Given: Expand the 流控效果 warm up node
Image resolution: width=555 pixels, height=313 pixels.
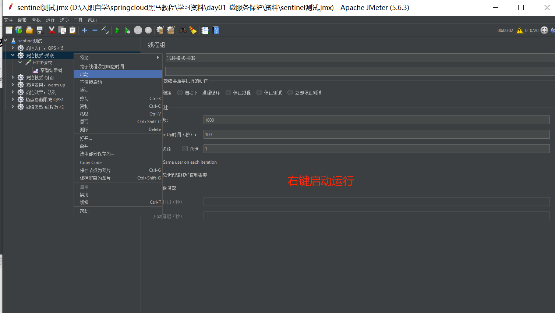Looking at the screenshot, I should pyautogui.click(x=13, y=85).
